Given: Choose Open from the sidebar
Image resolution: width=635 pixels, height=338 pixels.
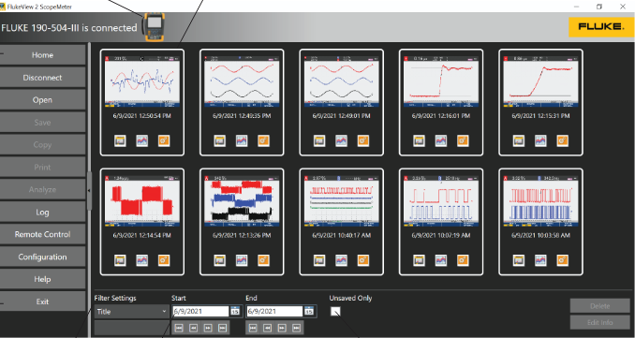Looking at the screenshot, I should (42, 100).
